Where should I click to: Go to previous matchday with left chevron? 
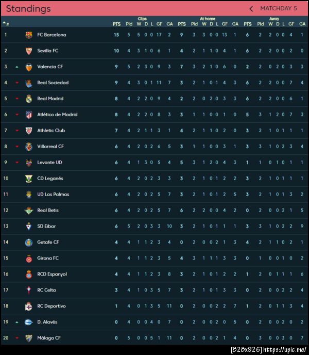pyautogui.click(x=251, y=9)
